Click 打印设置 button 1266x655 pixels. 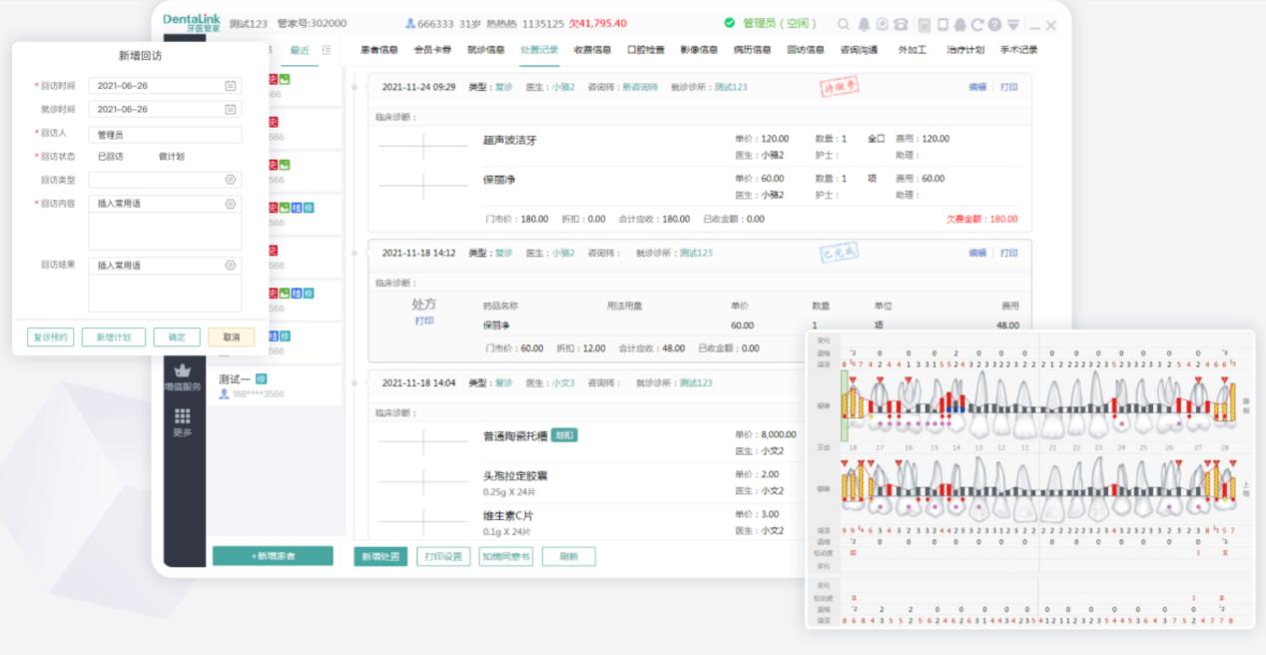pos(443,556)
